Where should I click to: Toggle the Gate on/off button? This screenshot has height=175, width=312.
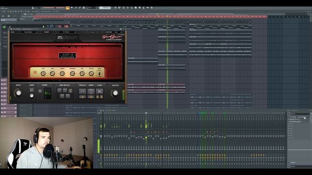[x=32, y=90]
